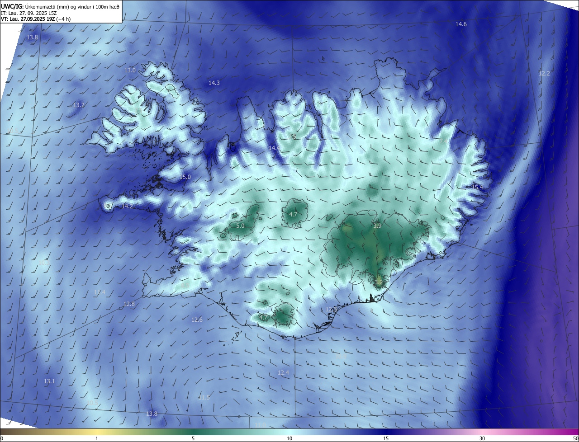Click the 12.2 value on the map

(544, 74)
